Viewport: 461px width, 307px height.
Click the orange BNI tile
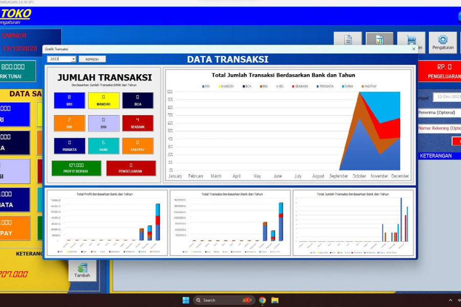[x=69, y=123]
